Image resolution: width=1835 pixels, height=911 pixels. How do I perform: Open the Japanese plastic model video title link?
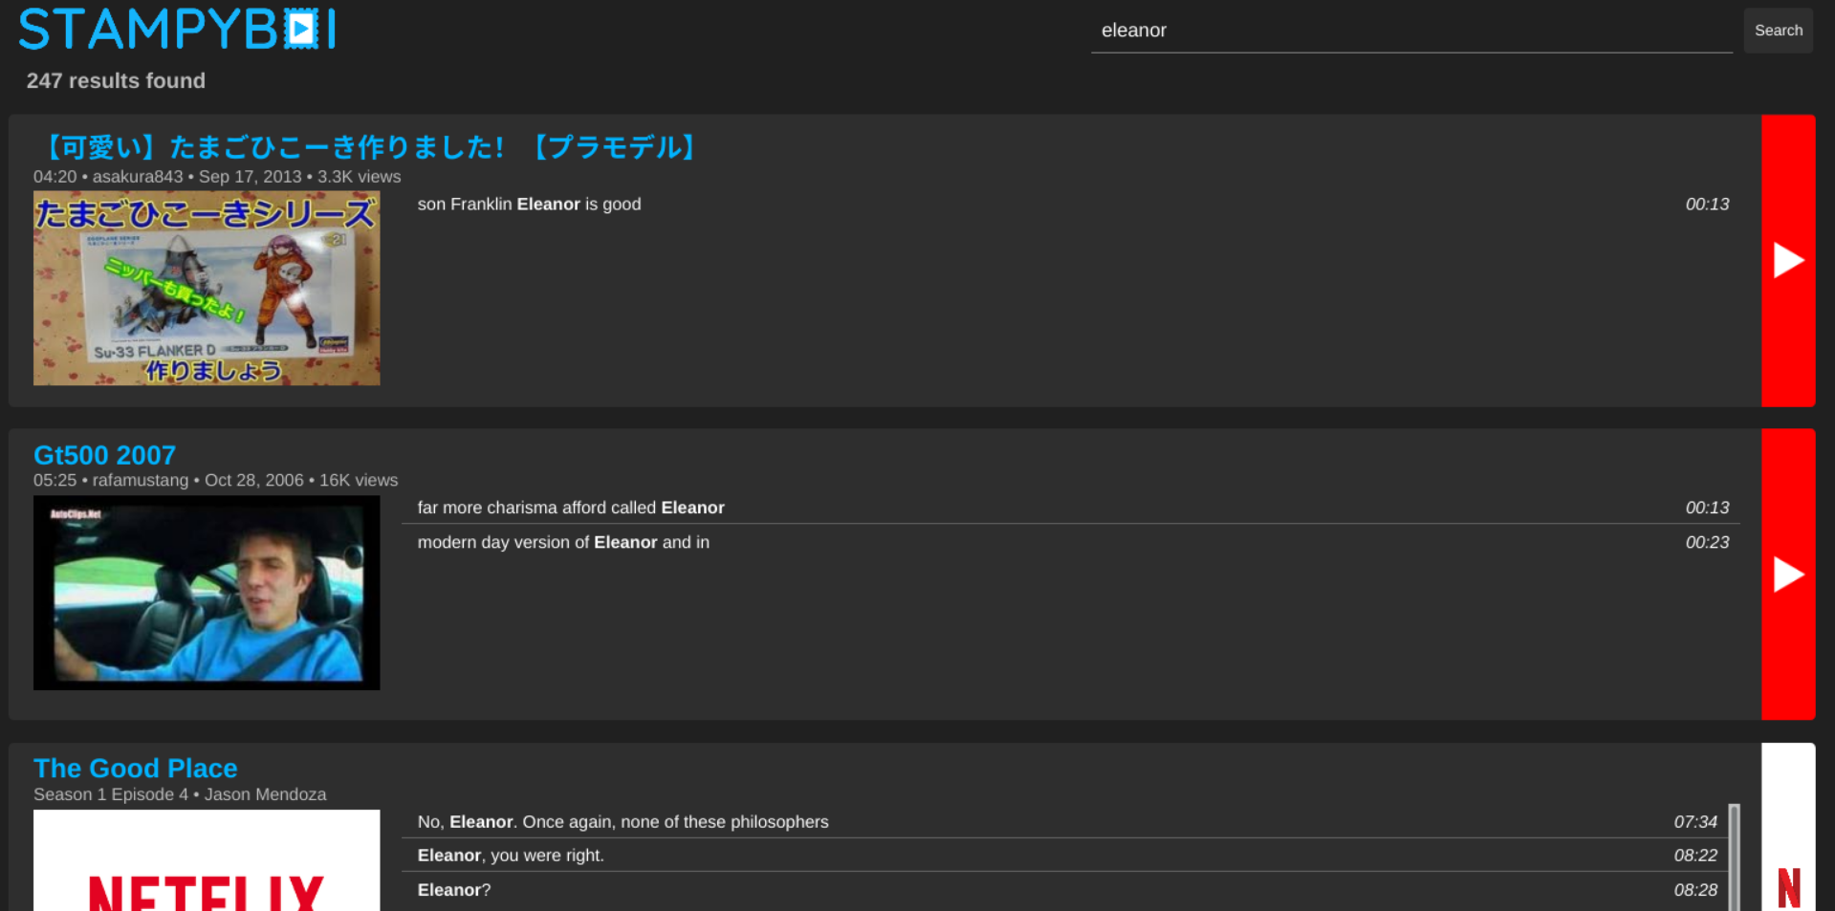pos(368,147)
